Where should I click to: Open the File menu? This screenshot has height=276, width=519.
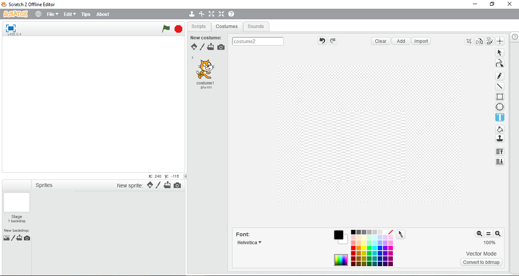click(52, 14)
